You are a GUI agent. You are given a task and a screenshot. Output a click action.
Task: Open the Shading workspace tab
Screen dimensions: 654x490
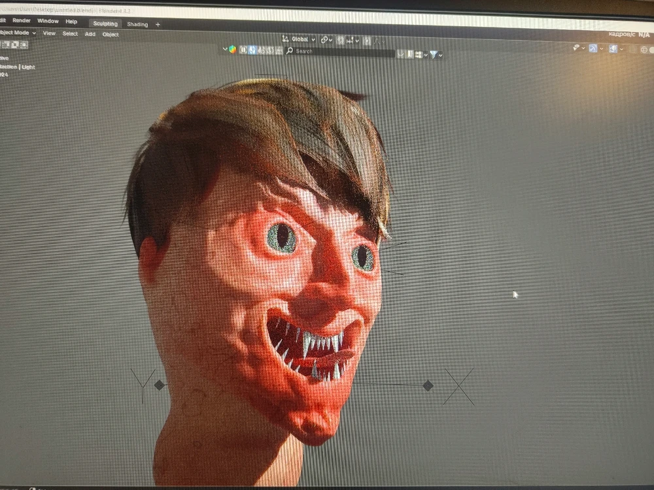click(137, 24)
